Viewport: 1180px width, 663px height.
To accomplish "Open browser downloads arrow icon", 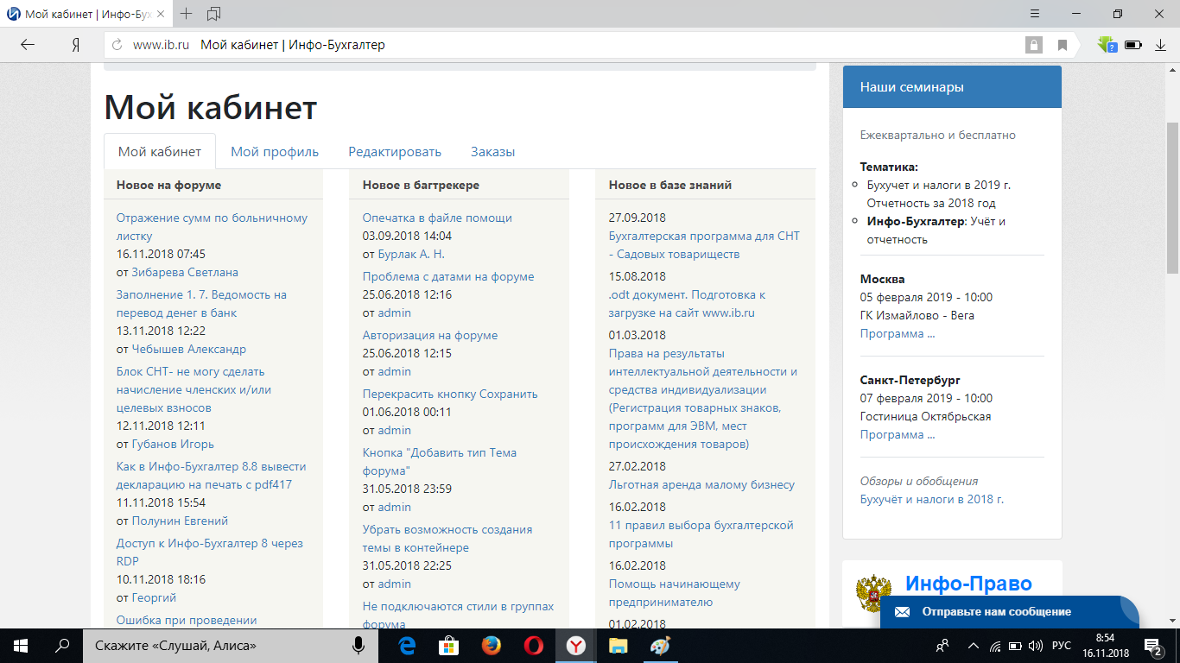I will point(1161,45).
